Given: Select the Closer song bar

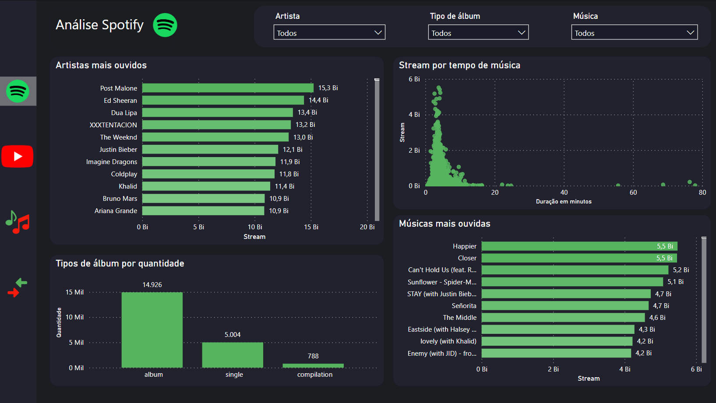Looking at the screenshot, I should coord(579,258).
